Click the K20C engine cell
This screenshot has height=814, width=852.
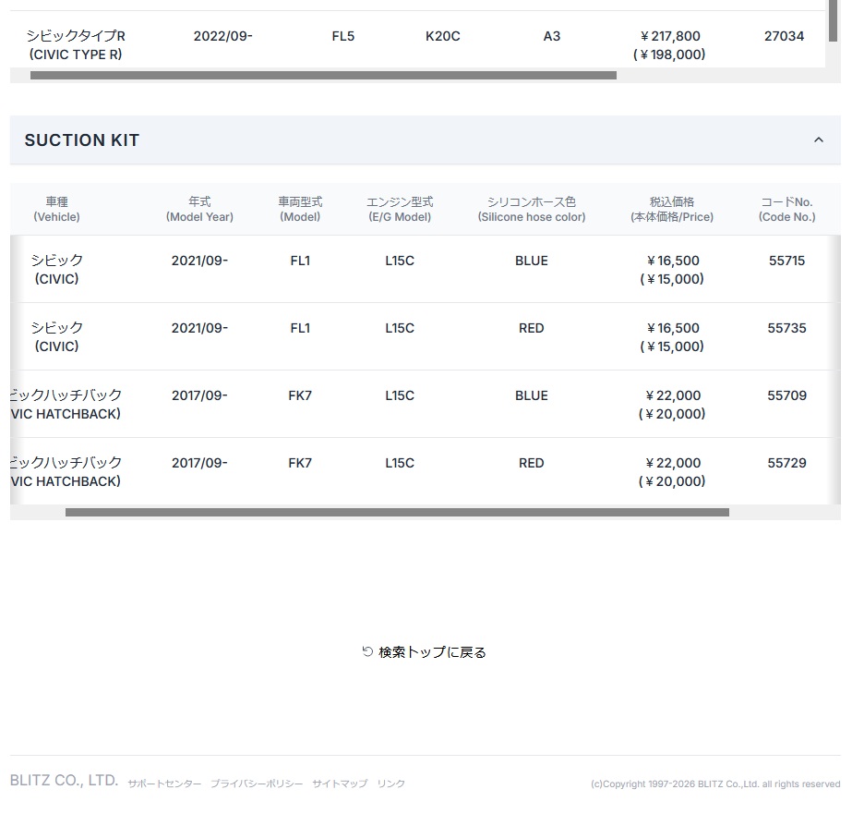(x=443, y=36)
